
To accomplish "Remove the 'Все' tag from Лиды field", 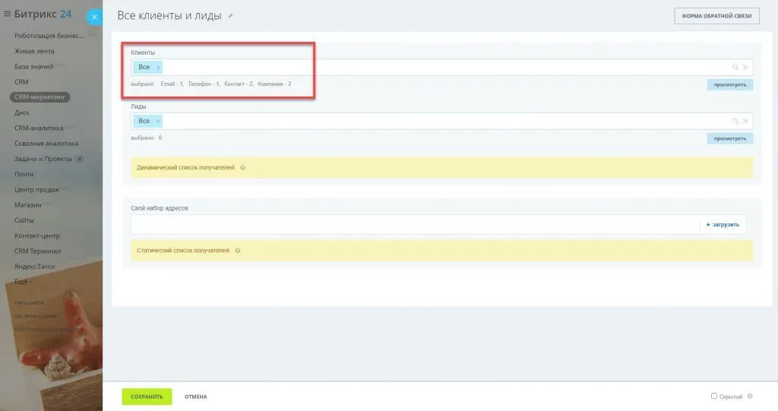I will tap(158, 122).
